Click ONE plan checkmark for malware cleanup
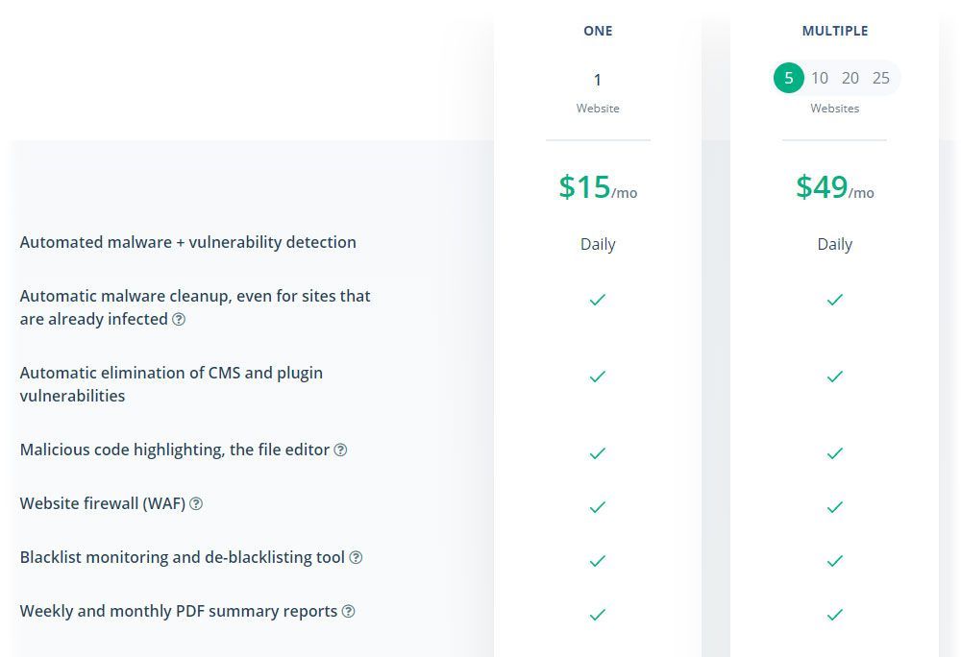 (598, 300)
